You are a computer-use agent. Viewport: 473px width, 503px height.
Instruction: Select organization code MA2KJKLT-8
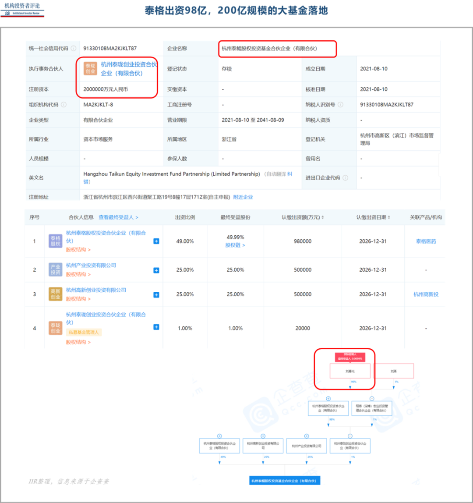click(x=98, y=105)
